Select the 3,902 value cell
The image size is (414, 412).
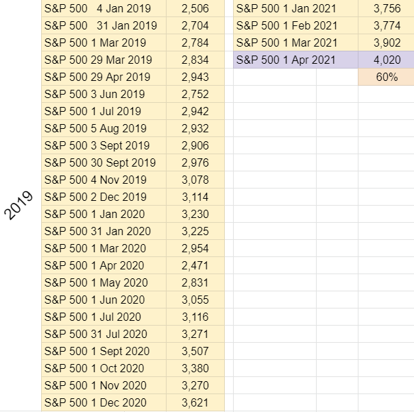pos(386,43)
